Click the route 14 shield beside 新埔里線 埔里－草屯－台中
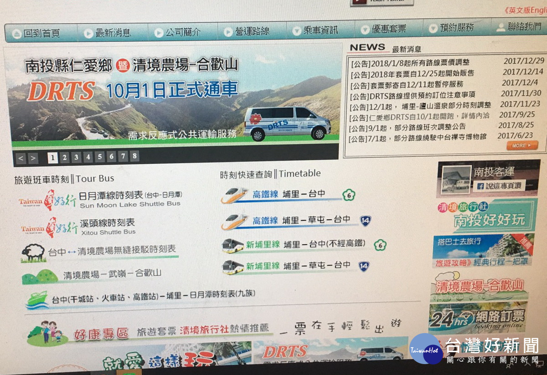This screenshot has width=547, height=375. click(364, 266)
